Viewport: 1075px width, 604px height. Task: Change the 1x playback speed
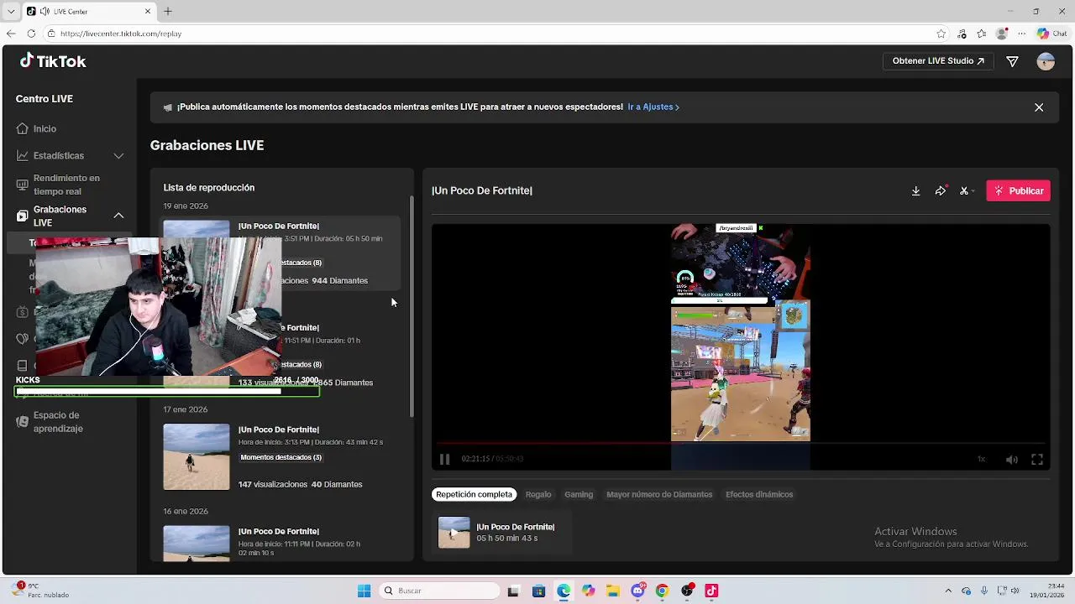pos(981,459)
